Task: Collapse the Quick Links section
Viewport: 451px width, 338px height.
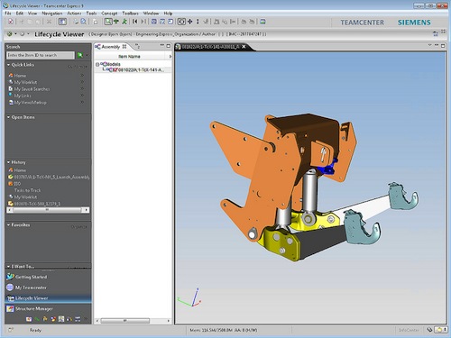Action: point(8,65)
